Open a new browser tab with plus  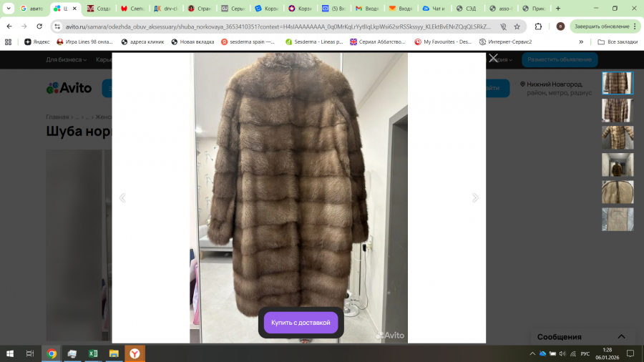pos(558,9)
